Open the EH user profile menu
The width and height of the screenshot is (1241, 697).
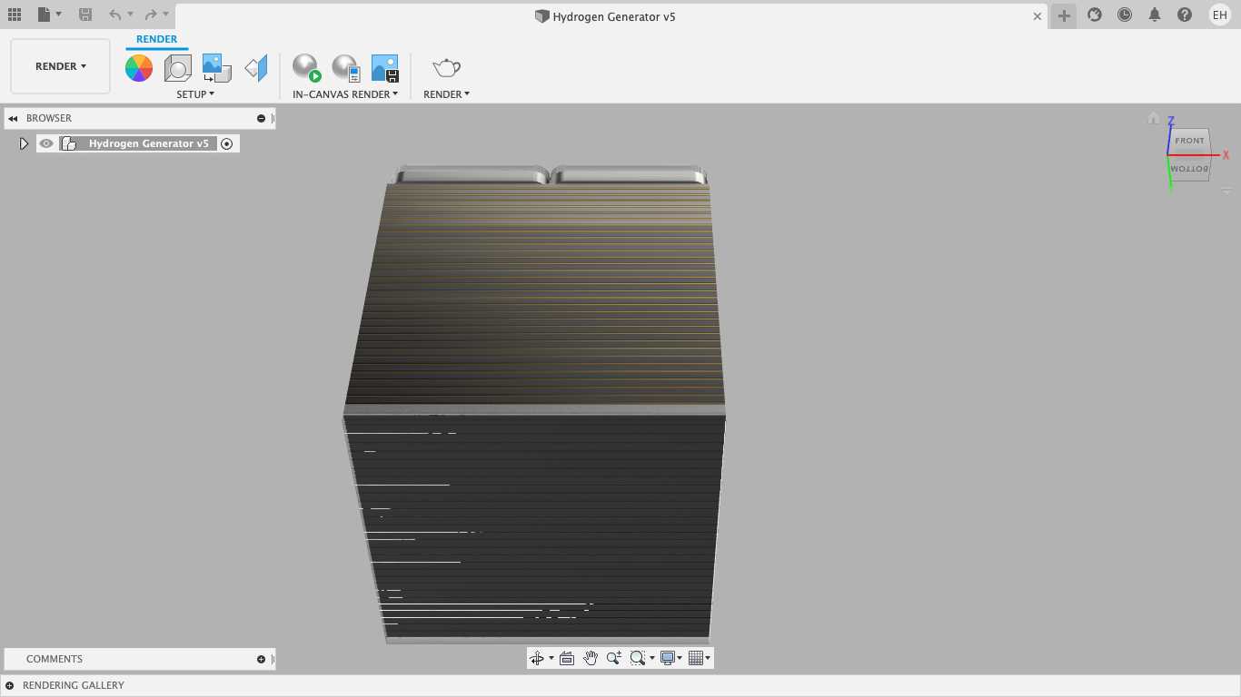coord(1220,15)
